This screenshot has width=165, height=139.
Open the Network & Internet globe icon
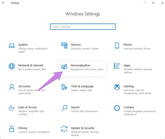[12, 66]
